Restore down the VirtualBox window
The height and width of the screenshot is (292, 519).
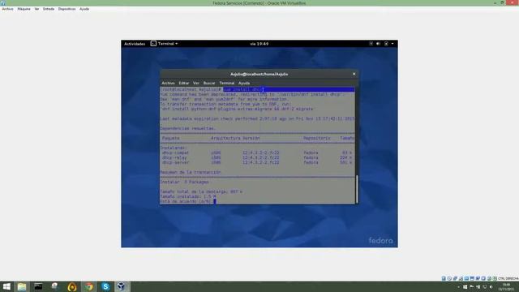tap(503, 2)
